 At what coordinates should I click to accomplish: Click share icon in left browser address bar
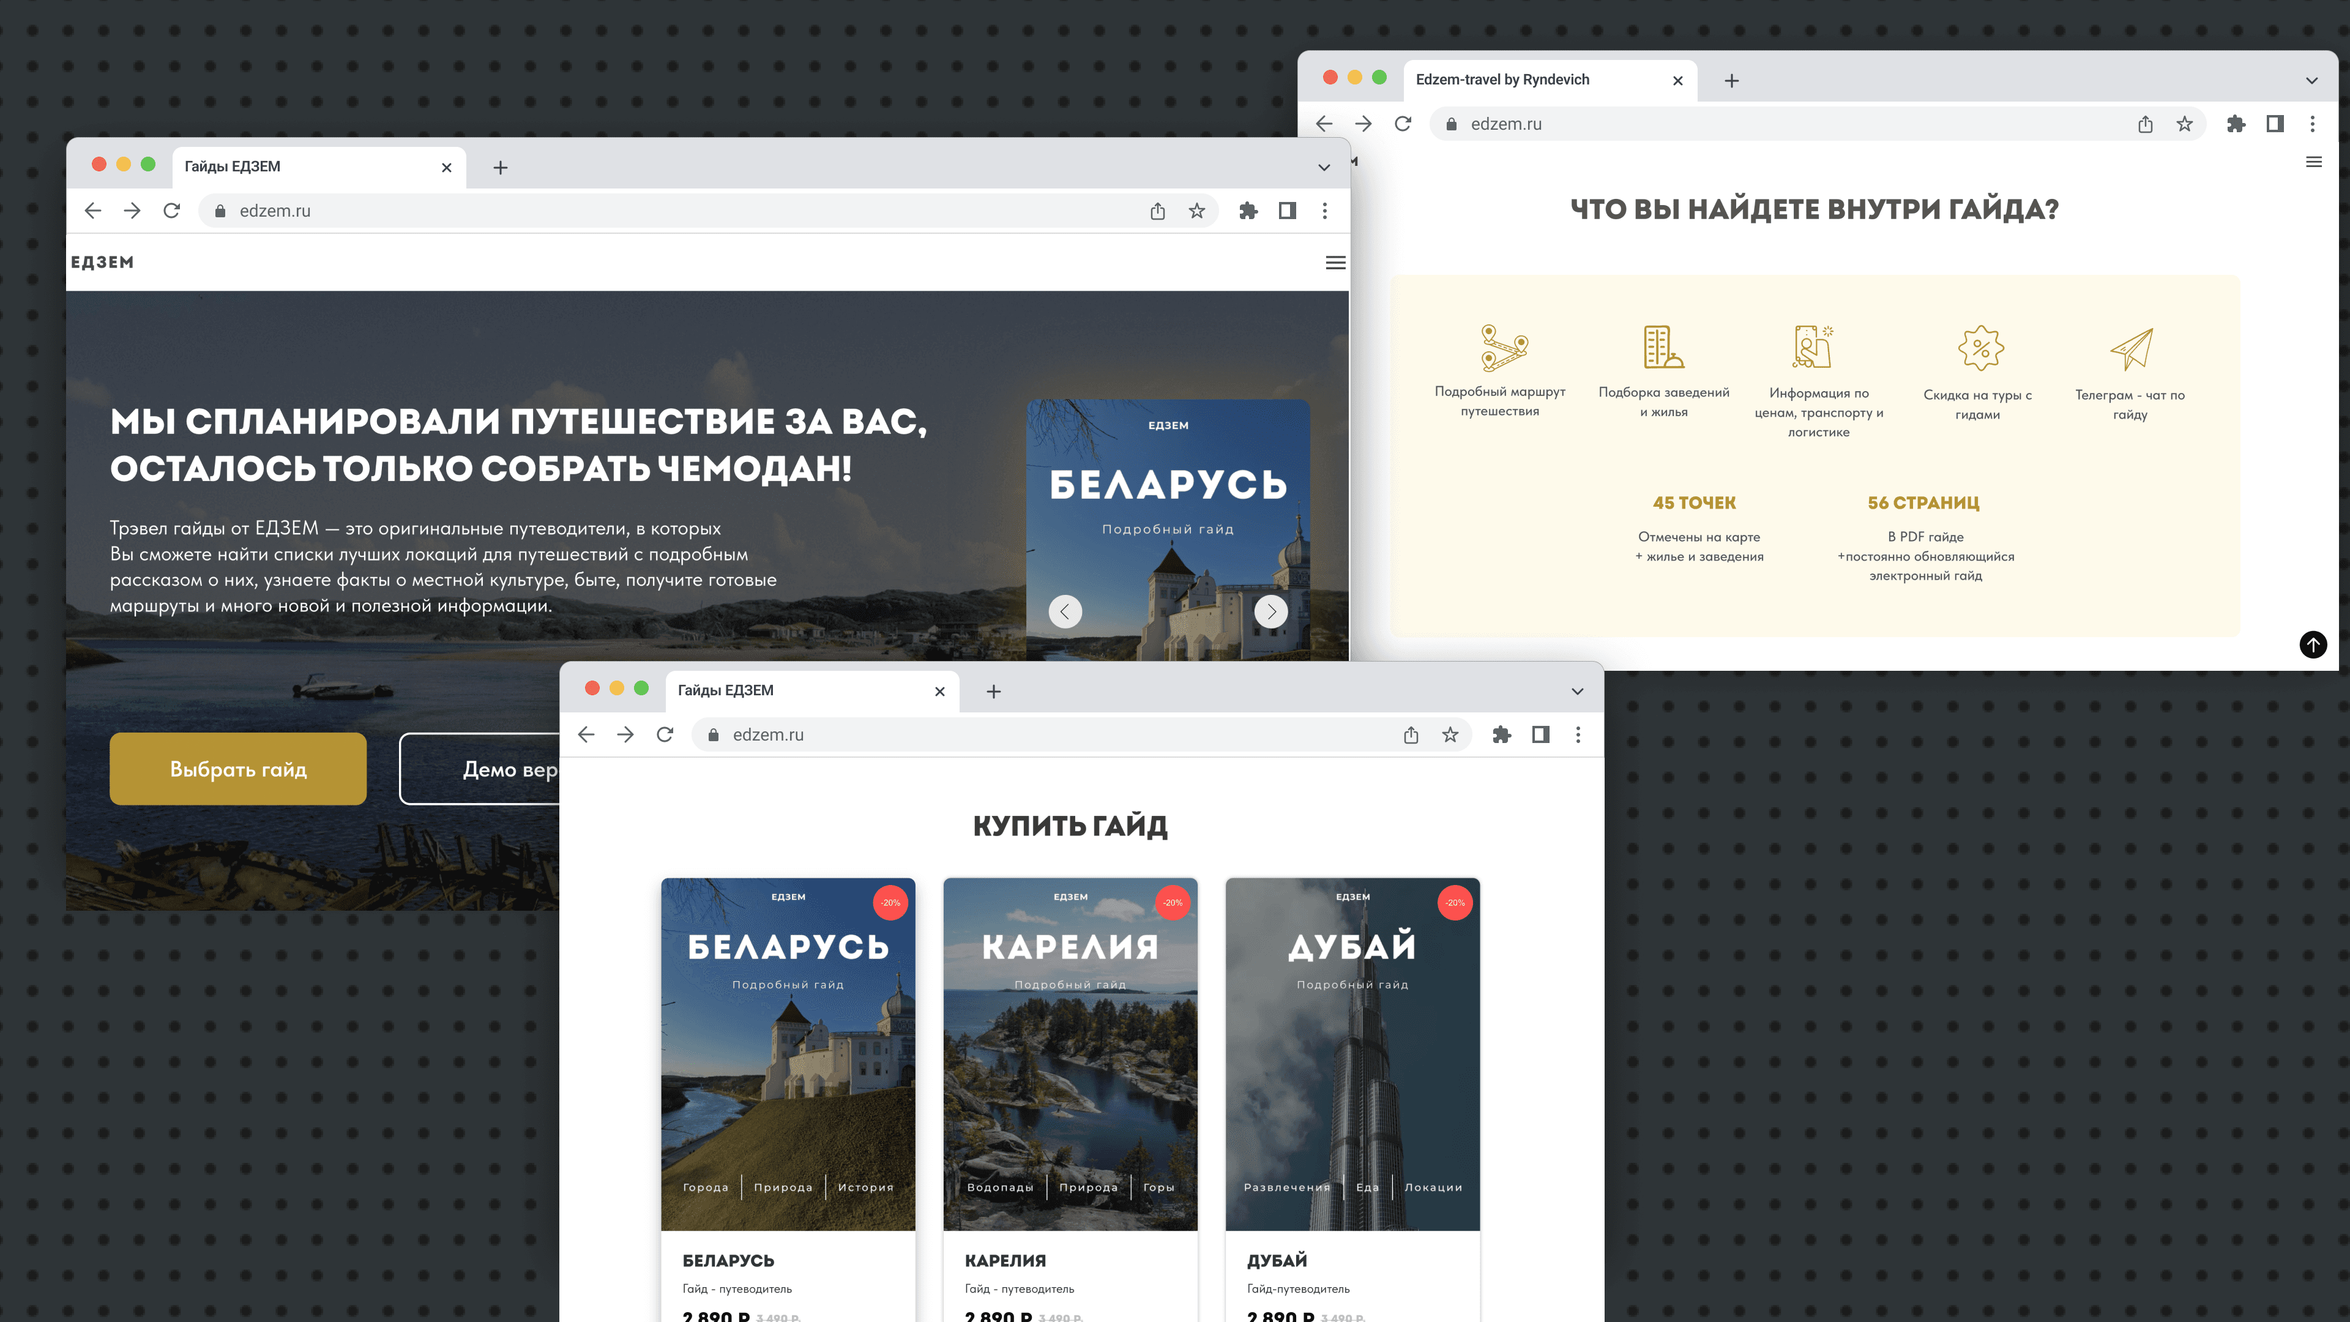coord(1158,211)
